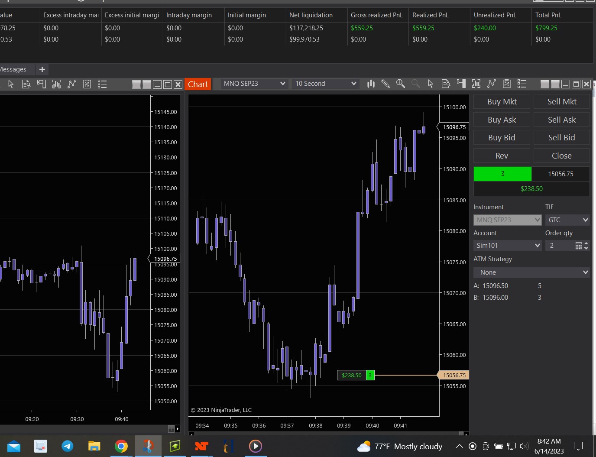Toggle Chart Trader panel in MNQ SEP23 chart toolbar
Screen dimensions: 596x457
pyautogui.click(x=461, y=84)
